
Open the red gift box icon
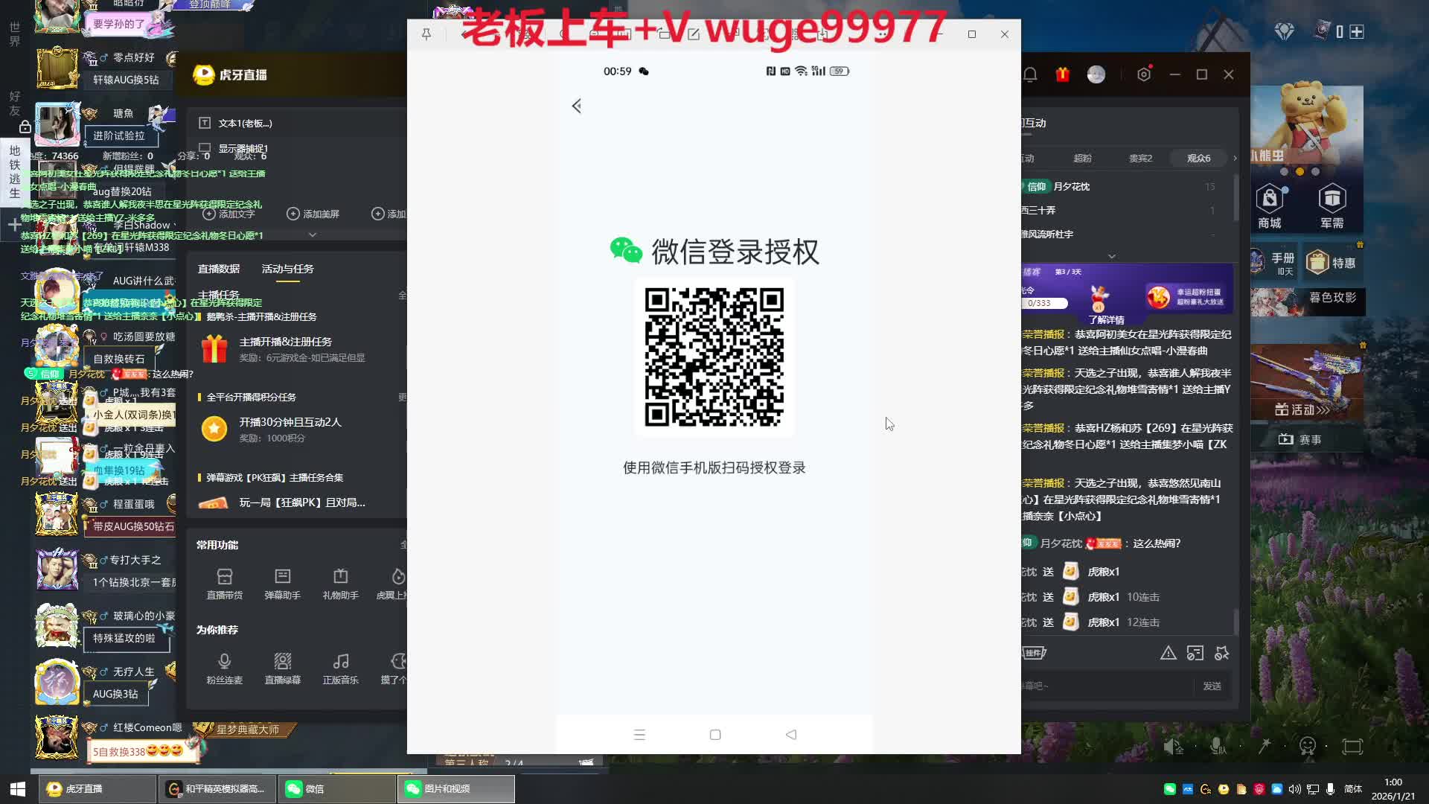coord(1062,74)
